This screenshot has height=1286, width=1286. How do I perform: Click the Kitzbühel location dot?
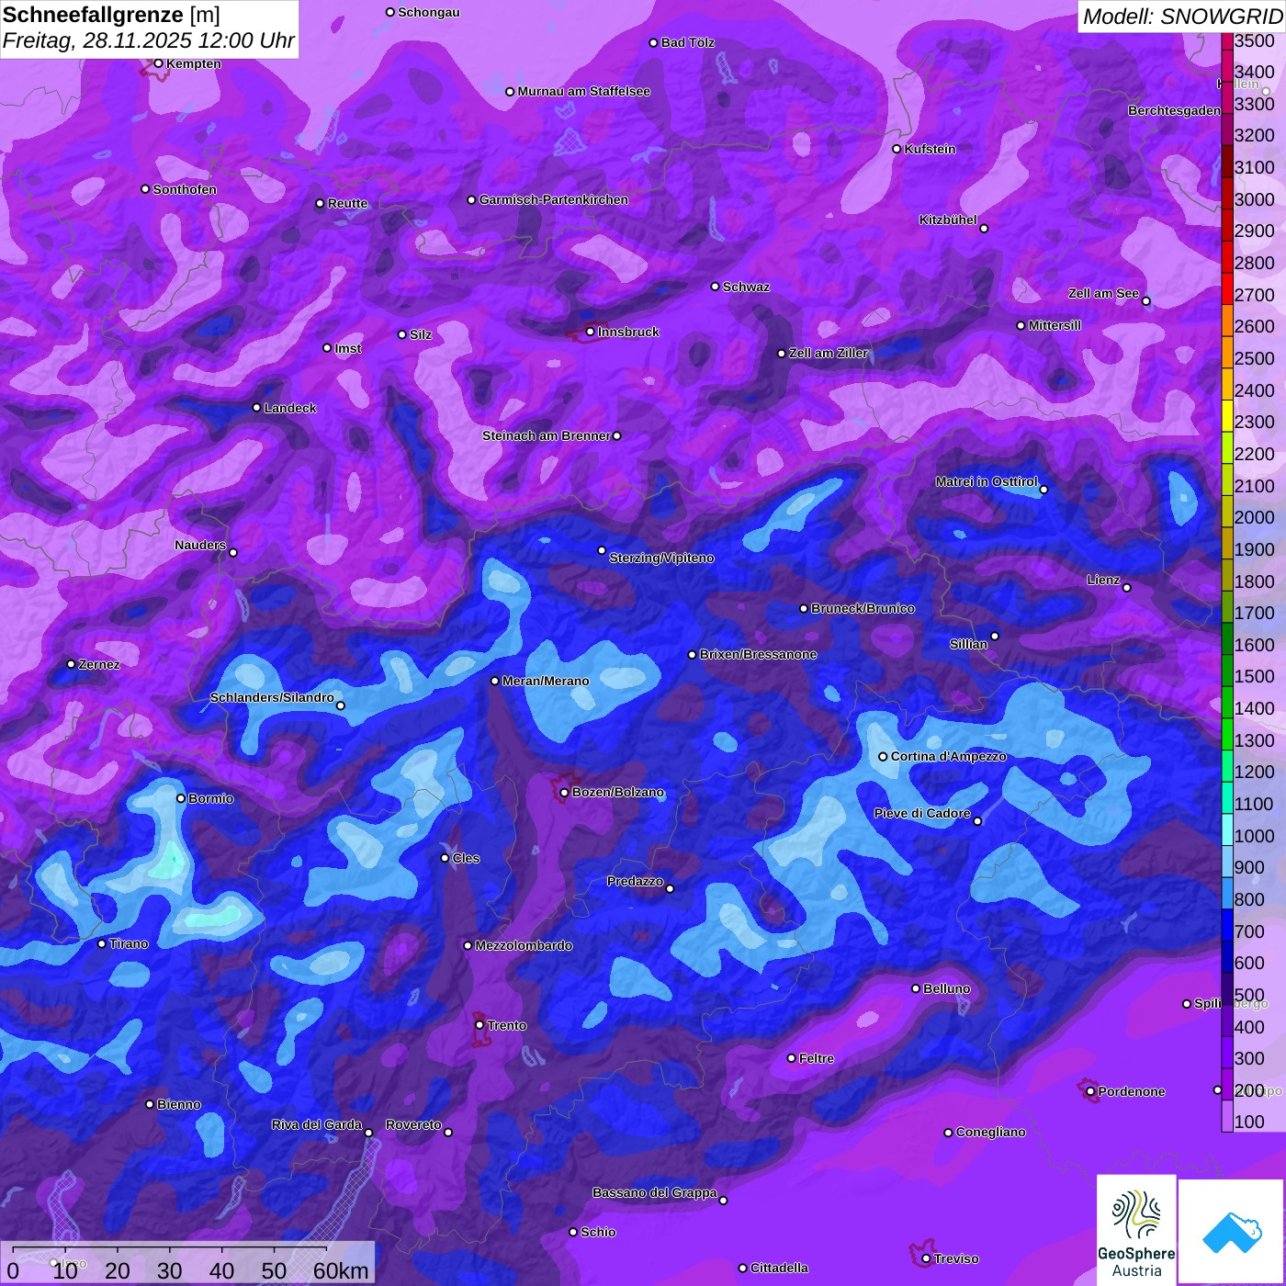(984, 229)
